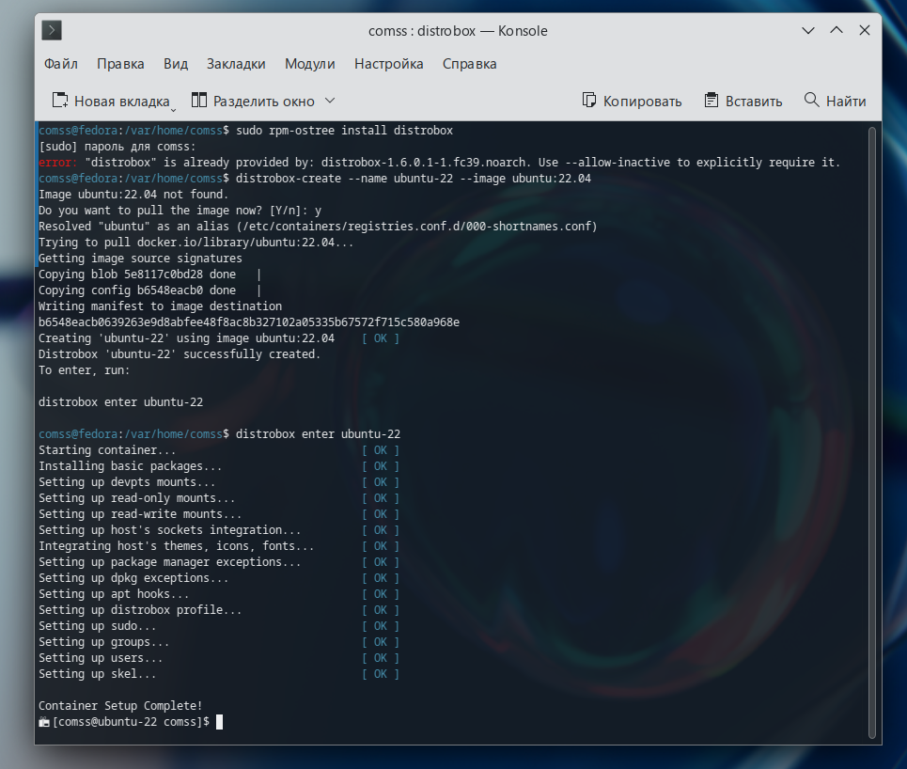
Task: Open the Файл menu
Action: point(61,64)
